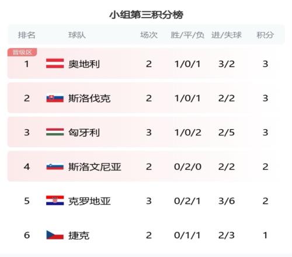Click the 积分 column header
This screenshot has height=257, width=292.
(265, 35)
